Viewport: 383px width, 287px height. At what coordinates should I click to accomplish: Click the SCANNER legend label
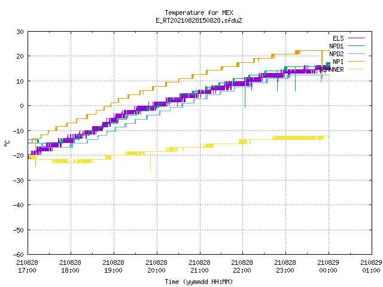click(x=331, y=69)
